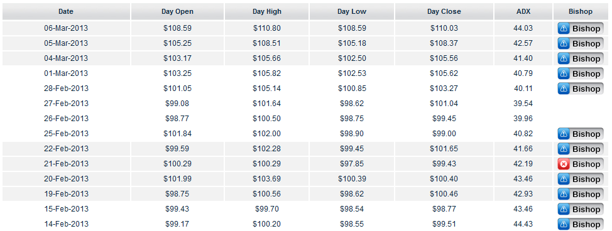Open the Bishop button for 01-Mar-2013
Image resolution: width=612 pixels, height=231 pixels.
coord(581,73)
